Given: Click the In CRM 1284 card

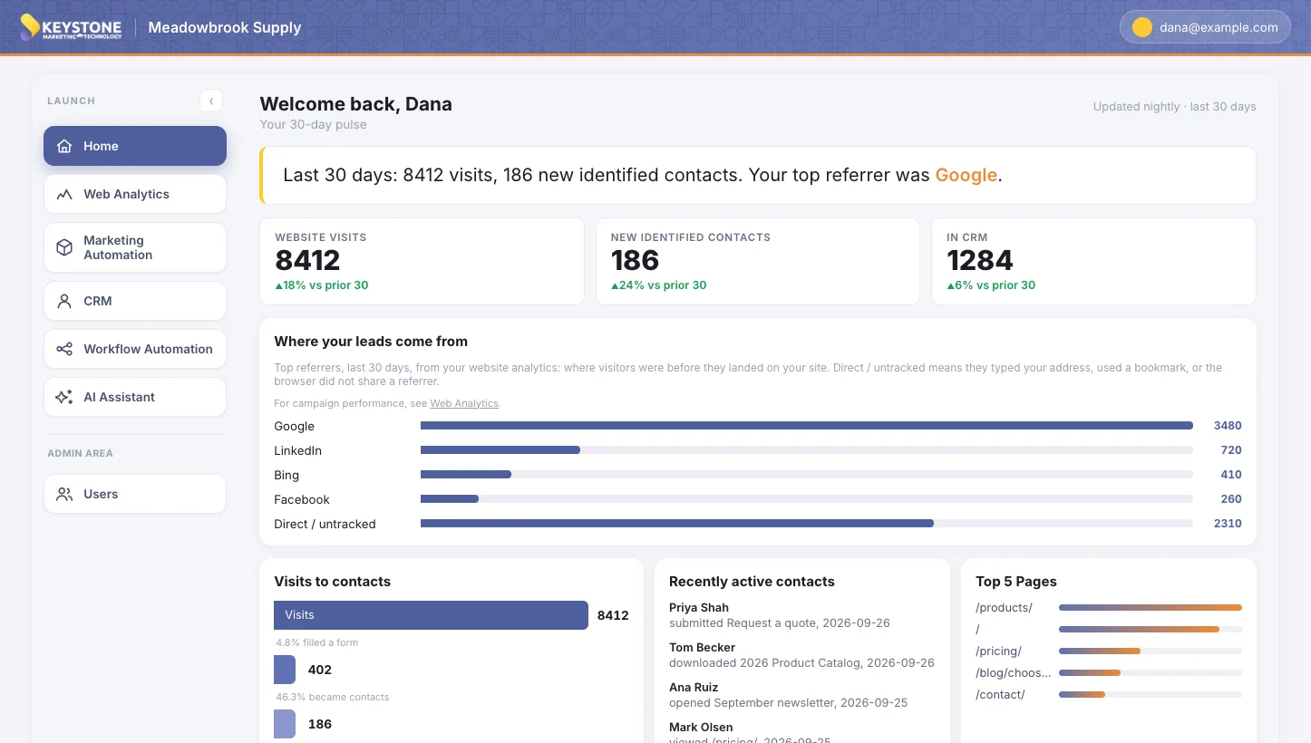Looking at the screenshot, I should [x=1093, y=261].
